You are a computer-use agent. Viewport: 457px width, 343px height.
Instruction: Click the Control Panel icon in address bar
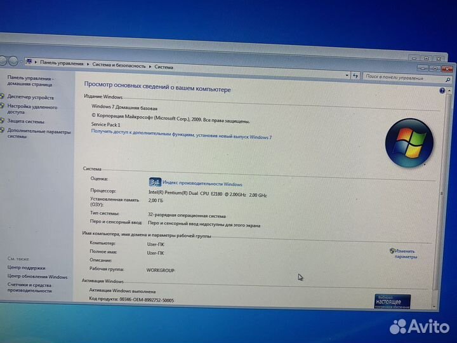pos(29,62)
